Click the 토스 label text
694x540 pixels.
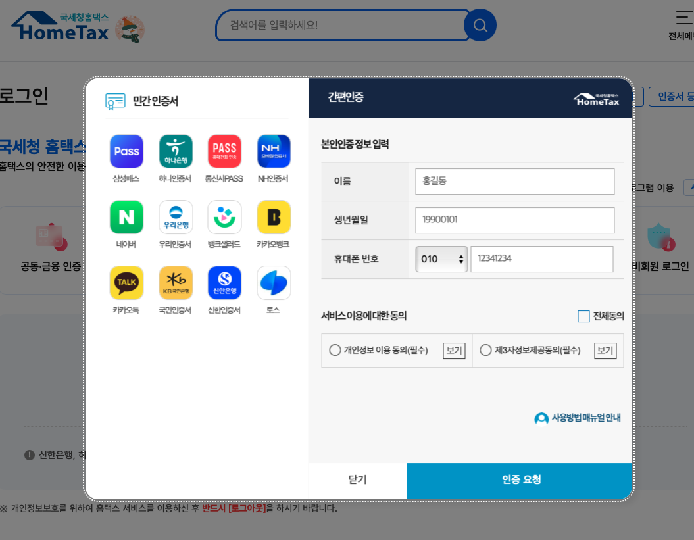tap(273, 310)
